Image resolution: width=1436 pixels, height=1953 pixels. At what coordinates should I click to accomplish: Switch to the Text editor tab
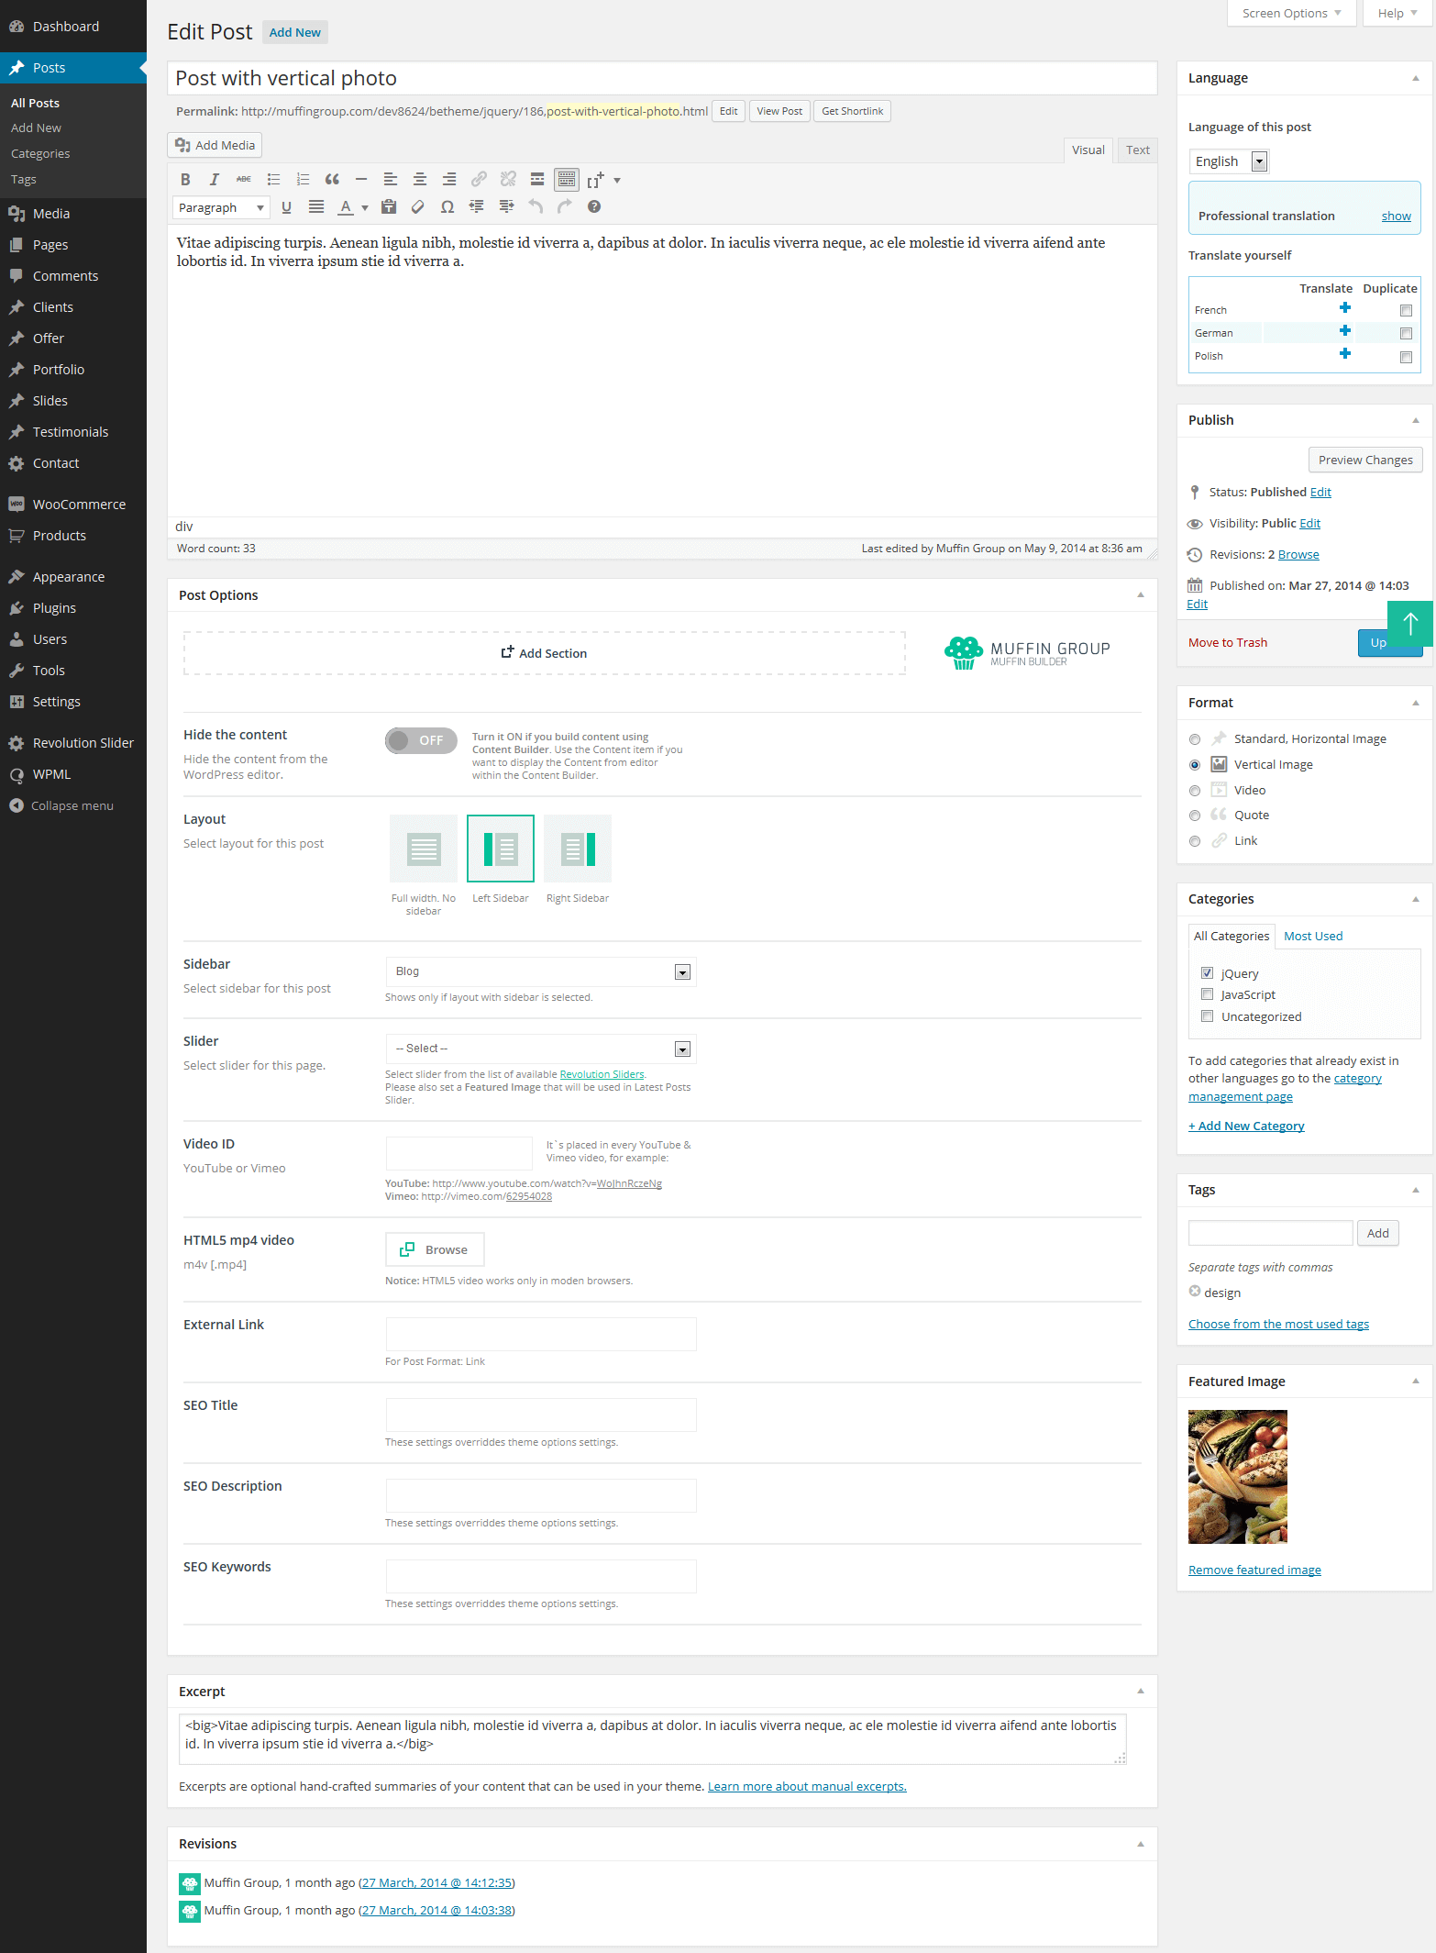point(1137,150)
